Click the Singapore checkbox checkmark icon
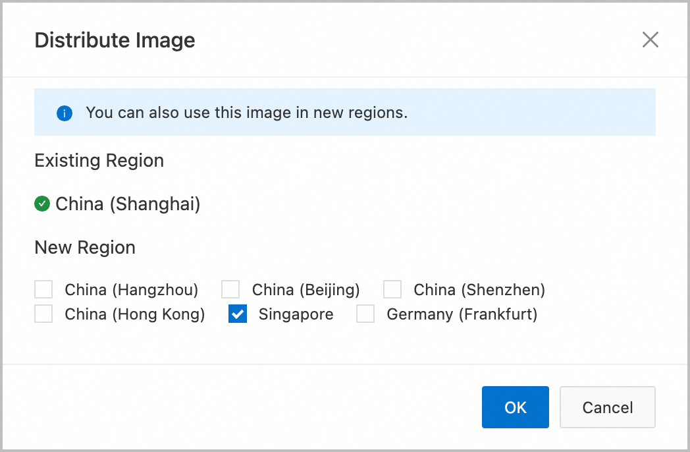The image size is (690, 452). tap(237, 314)
